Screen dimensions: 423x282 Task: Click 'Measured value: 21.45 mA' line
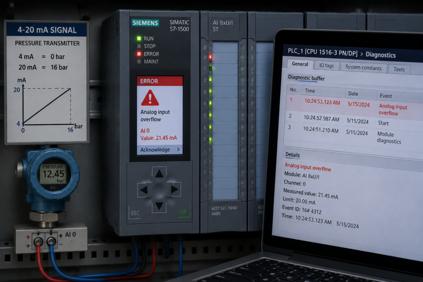(311, 194)
